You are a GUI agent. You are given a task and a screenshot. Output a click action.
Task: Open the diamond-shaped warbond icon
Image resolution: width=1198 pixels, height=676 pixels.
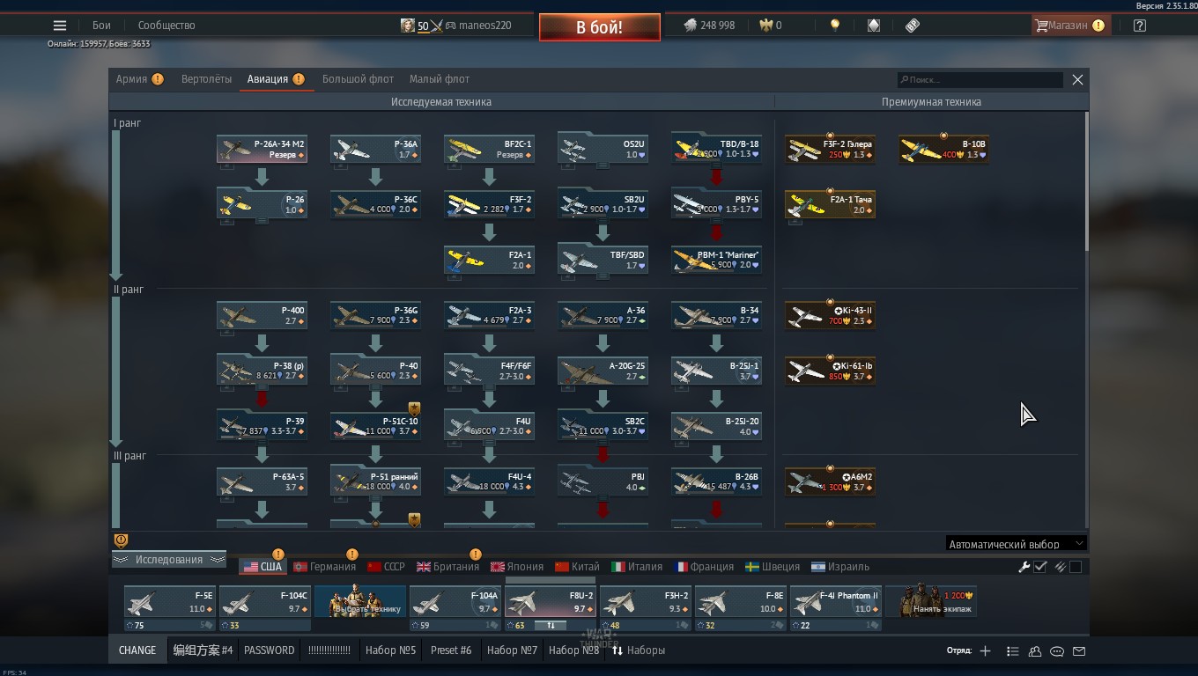pos(874,26)
